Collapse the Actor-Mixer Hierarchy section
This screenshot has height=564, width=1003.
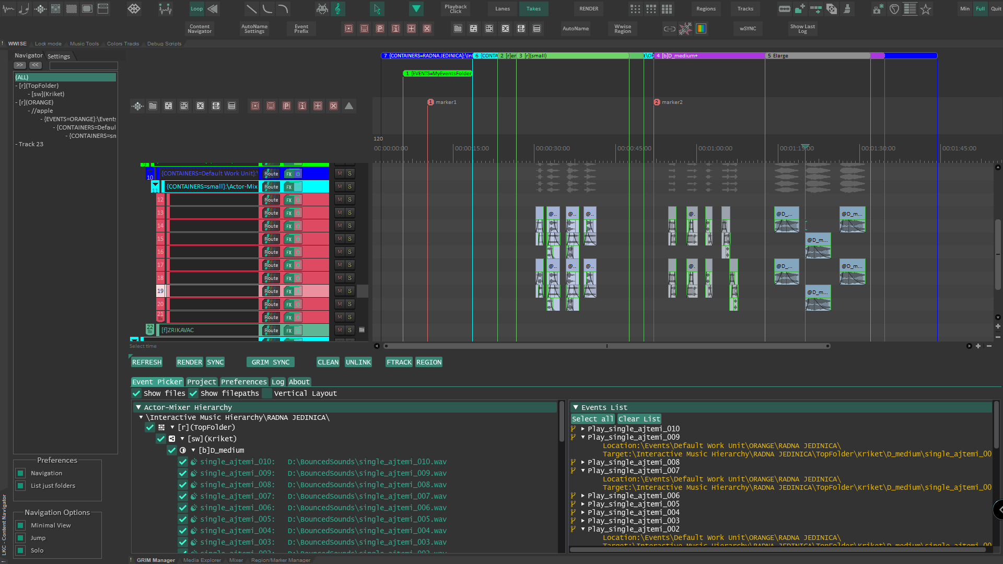coord(138,407)
